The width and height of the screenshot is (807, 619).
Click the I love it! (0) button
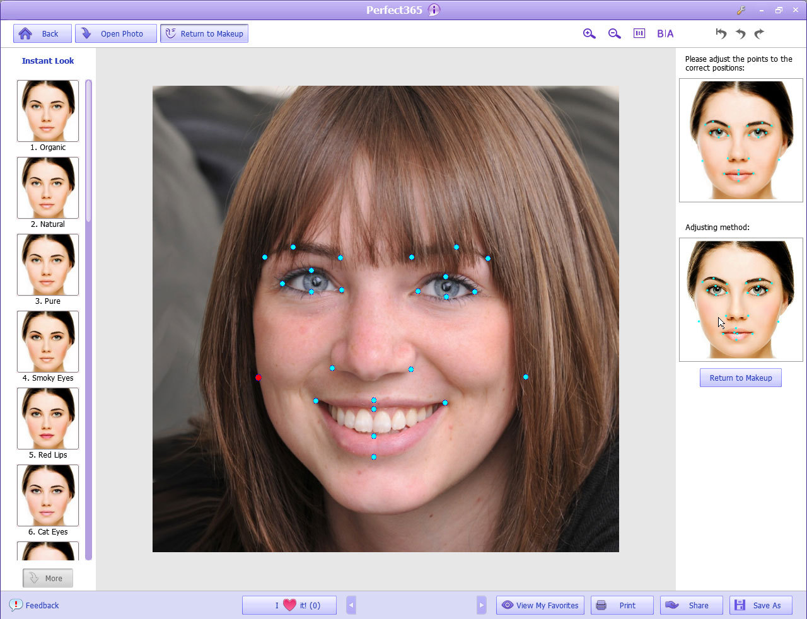289,605
